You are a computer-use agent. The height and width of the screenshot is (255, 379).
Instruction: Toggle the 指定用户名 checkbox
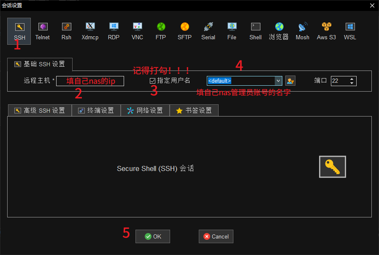pyautogui.click(x=152, y=81)
